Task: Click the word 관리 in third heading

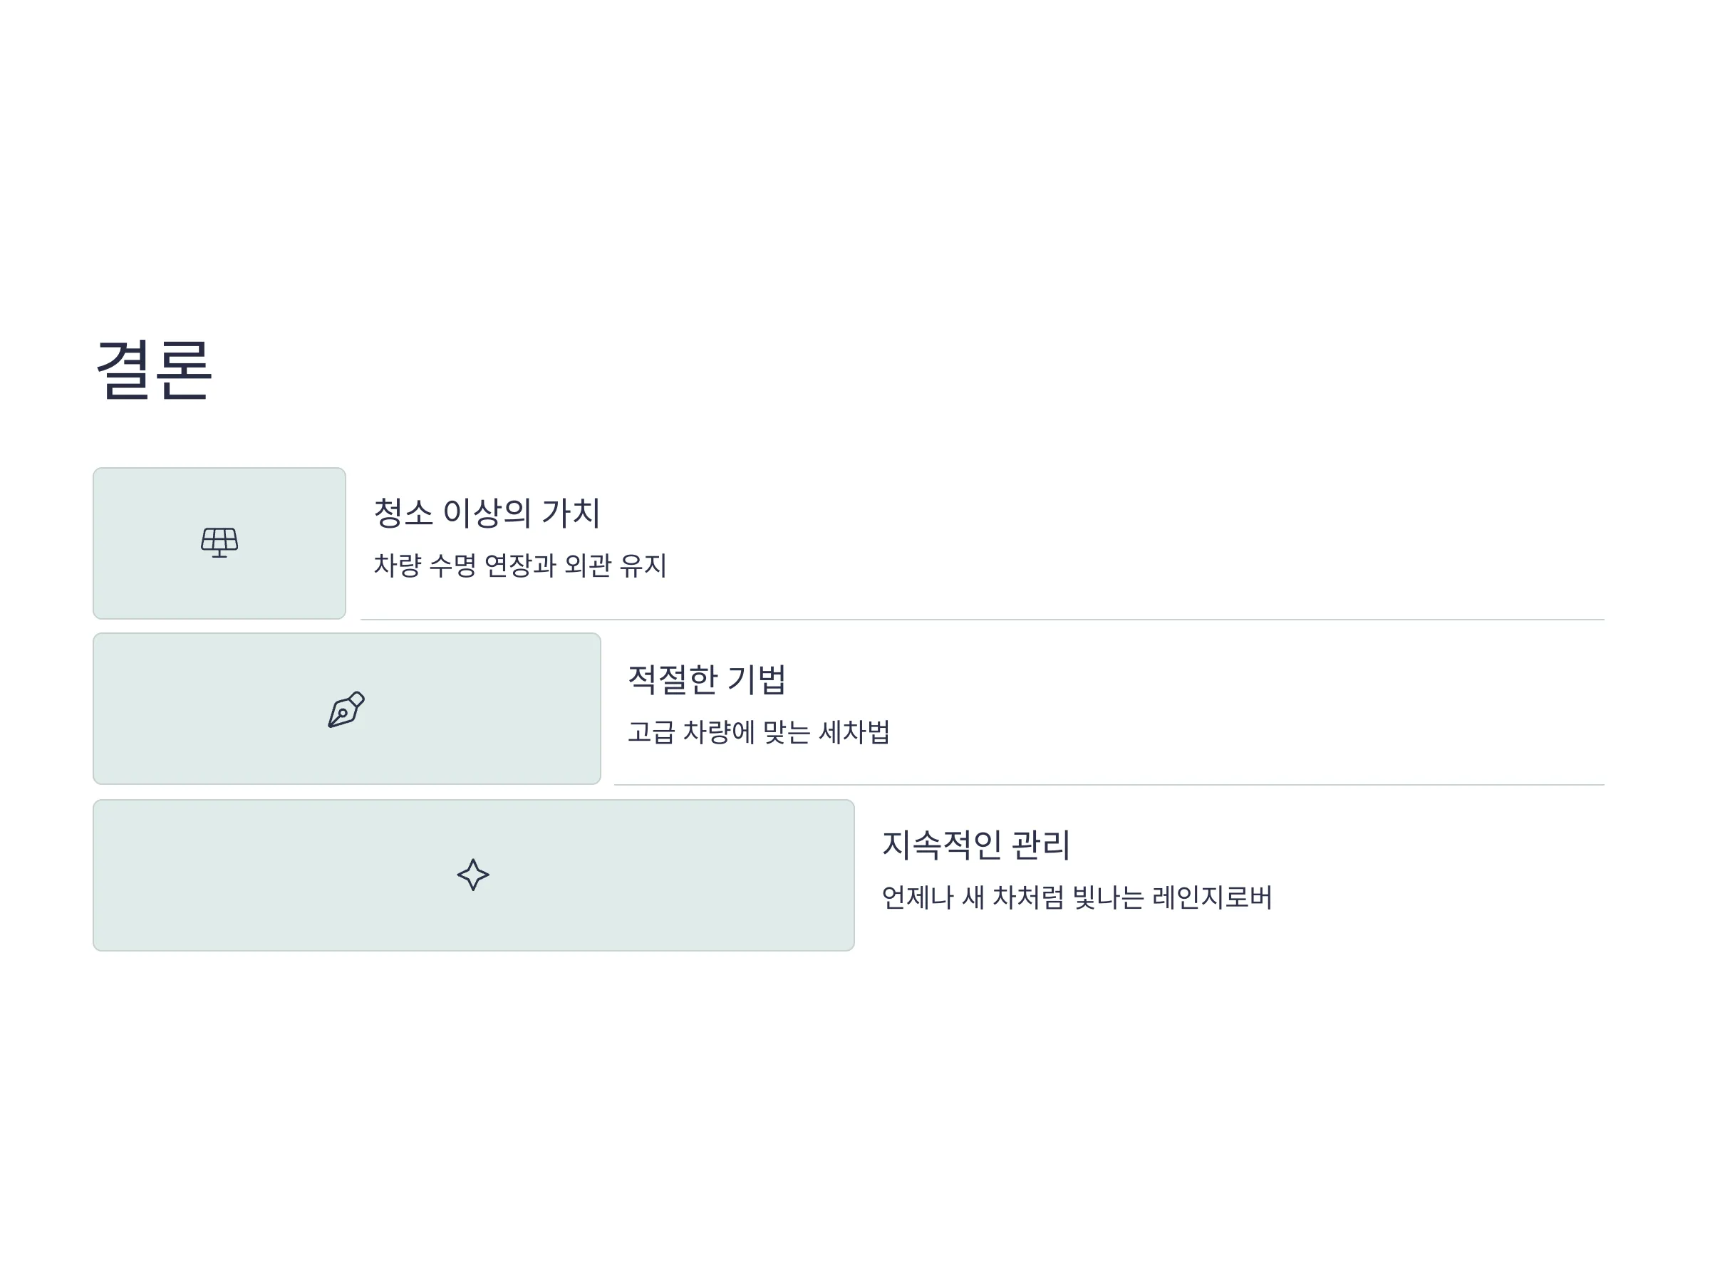Action: [1040, 845]
